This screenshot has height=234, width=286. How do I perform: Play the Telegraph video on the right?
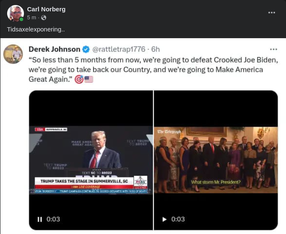pos(165,219)
